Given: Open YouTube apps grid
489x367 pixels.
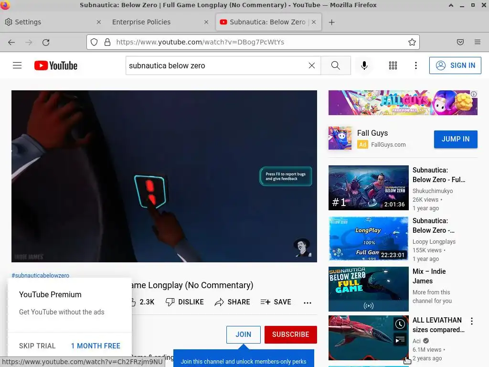Looking at the screenshot, I should point(393,65).
